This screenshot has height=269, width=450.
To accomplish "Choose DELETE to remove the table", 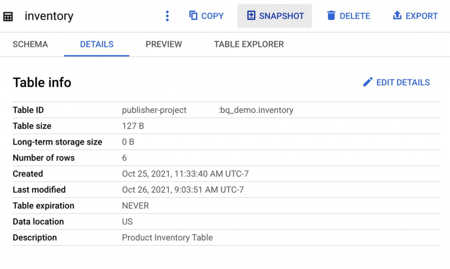I will [355, 16].
